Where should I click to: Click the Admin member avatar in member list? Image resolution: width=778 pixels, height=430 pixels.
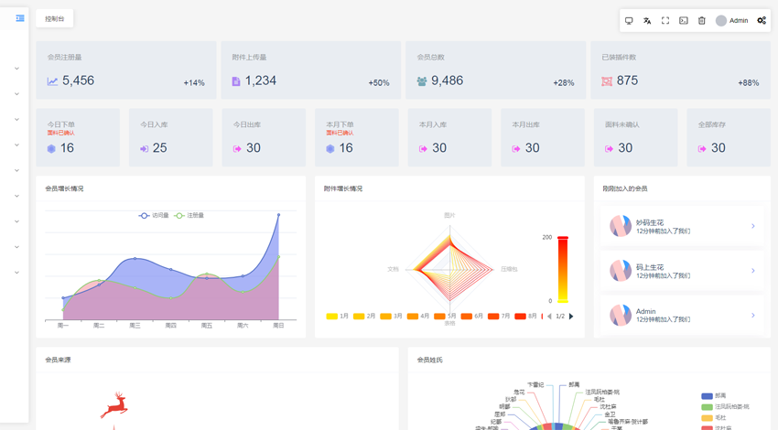[621, 316]
